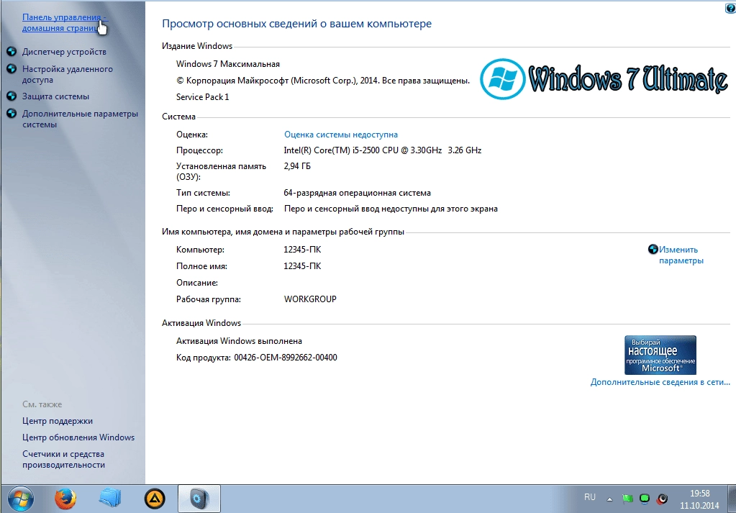The image size is (736, 513).
Task: Click Service Pack 1 text
Action: 202,97
